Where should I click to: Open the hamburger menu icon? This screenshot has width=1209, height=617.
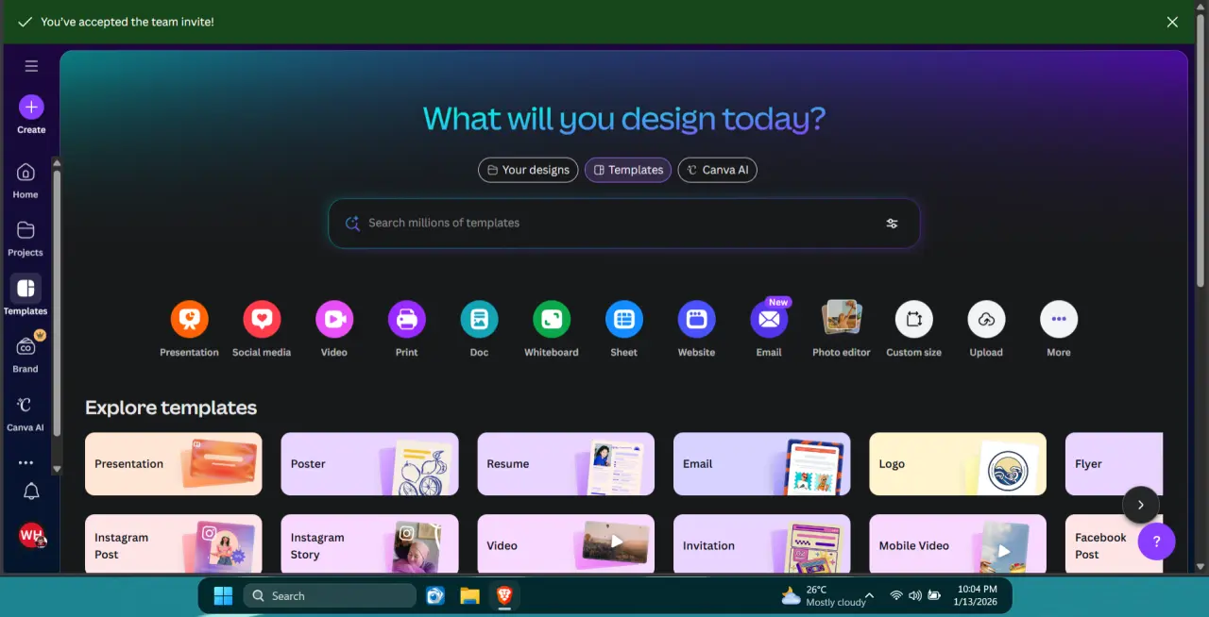[31, 66]
